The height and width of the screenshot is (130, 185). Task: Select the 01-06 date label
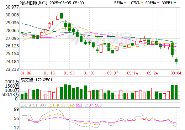point(26,73)
